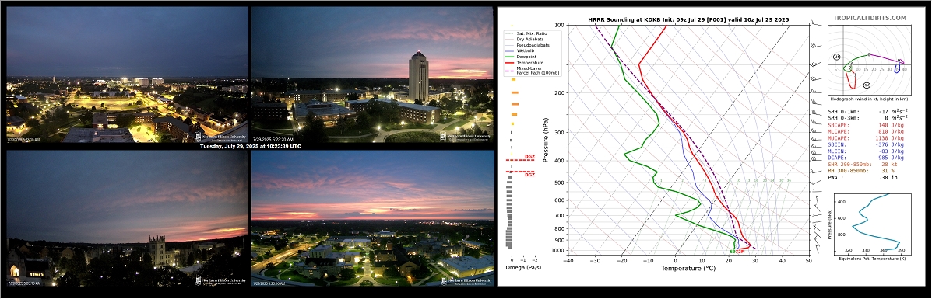Image resolution: width=932 pixels, height=299 pixels.
Task: Open the top-right webcam view with the tall tower
Action: [x=373, y=75]
